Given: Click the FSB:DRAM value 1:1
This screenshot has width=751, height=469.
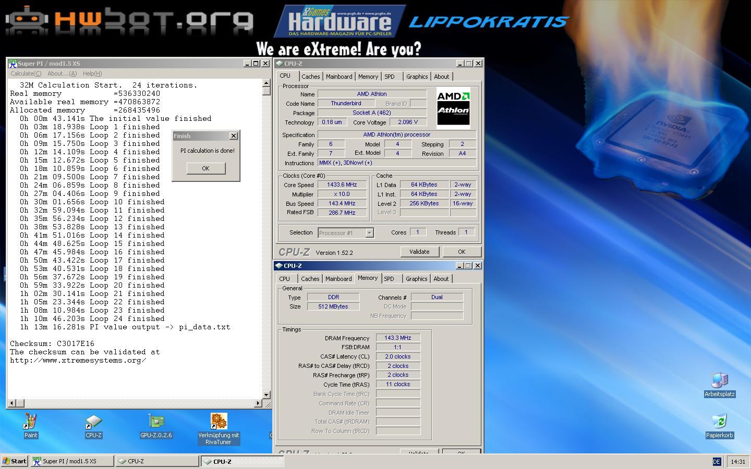Looking at the screenshot, I should [398, 348].
